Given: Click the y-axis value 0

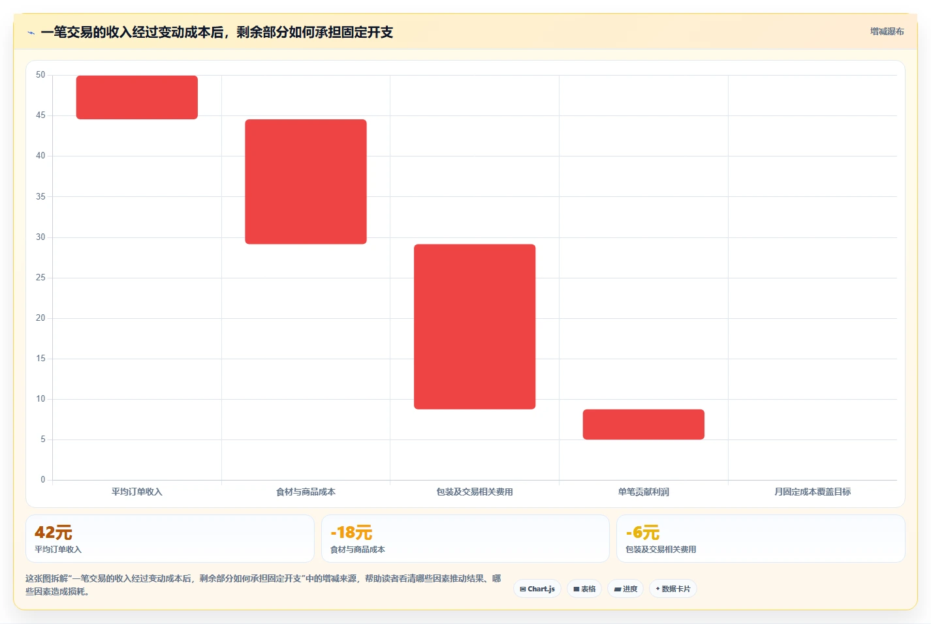Looking at the screenshot, I should click(x=43, y=480).
